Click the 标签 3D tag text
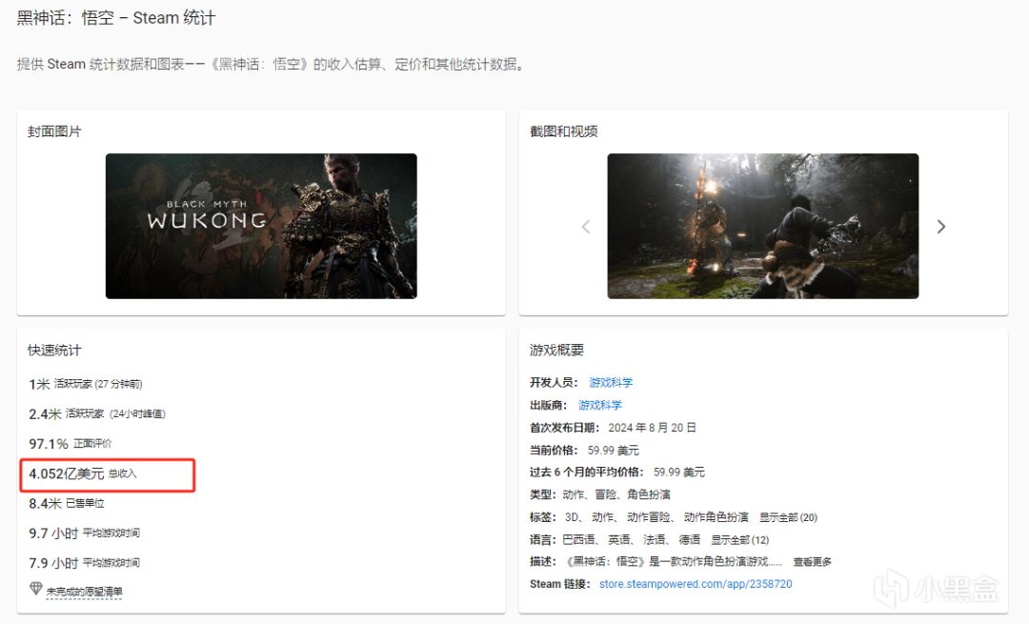Image resolution: width=1029 pixels, height=624 pixels. [x=572, y=517]
